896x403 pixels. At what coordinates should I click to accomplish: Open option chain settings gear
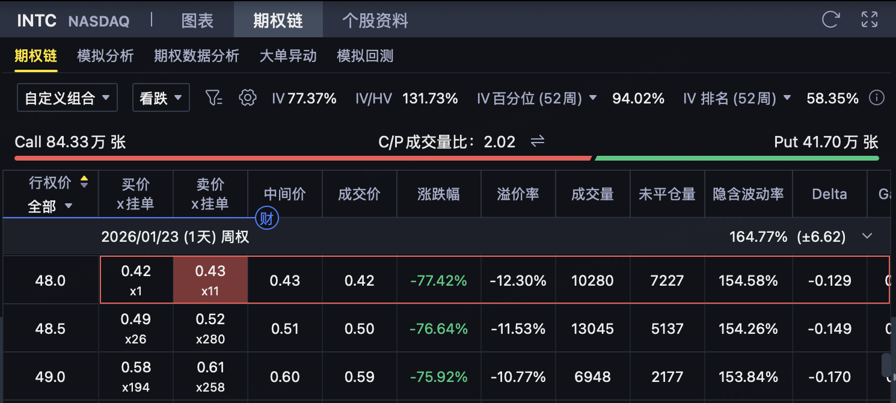[247, 98]
